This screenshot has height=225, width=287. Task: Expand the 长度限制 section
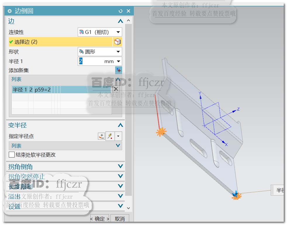click(120, 186)
